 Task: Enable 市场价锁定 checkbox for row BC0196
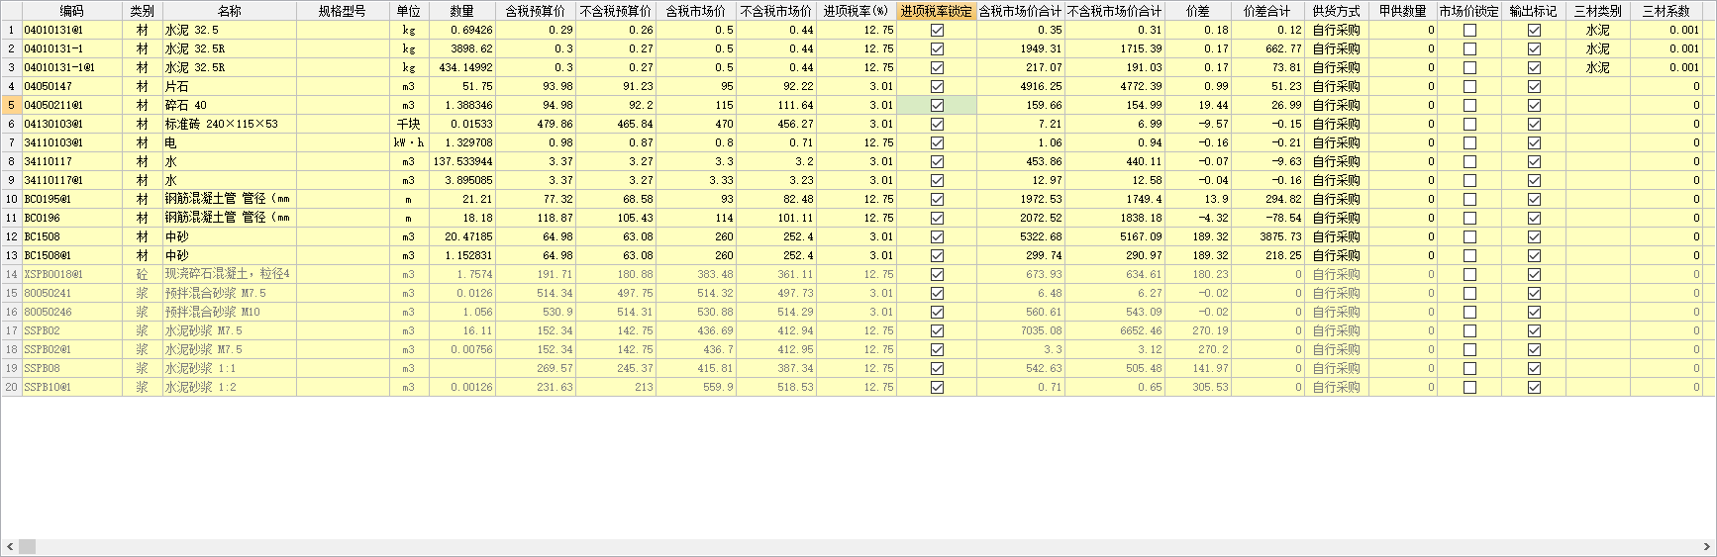(1469, 218)
